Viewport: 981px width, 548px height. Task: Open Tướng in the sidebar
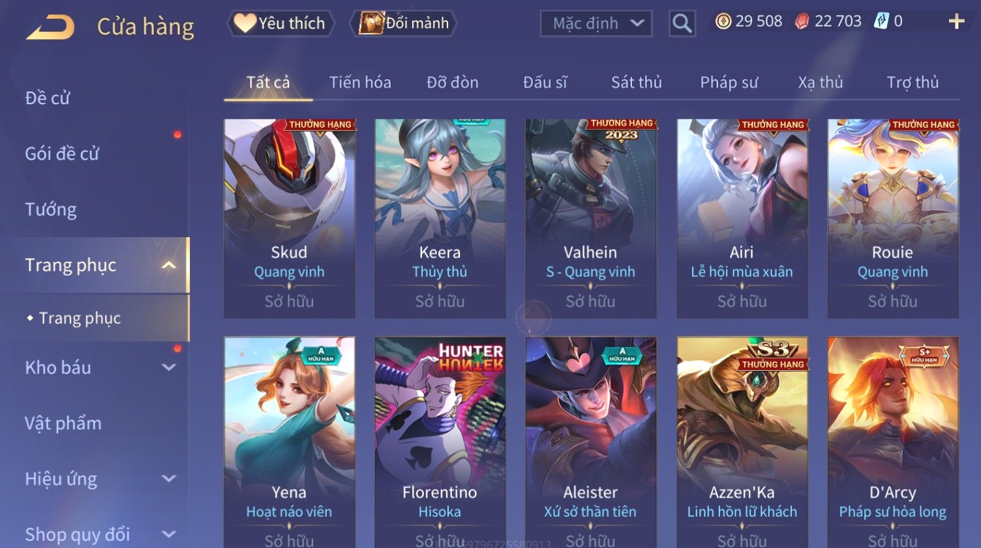coord(51,210)
